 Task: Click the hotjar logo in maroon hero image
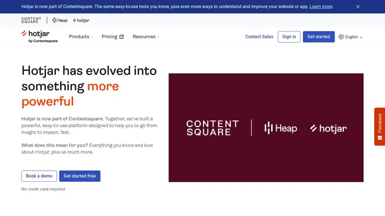click(328, 128)
